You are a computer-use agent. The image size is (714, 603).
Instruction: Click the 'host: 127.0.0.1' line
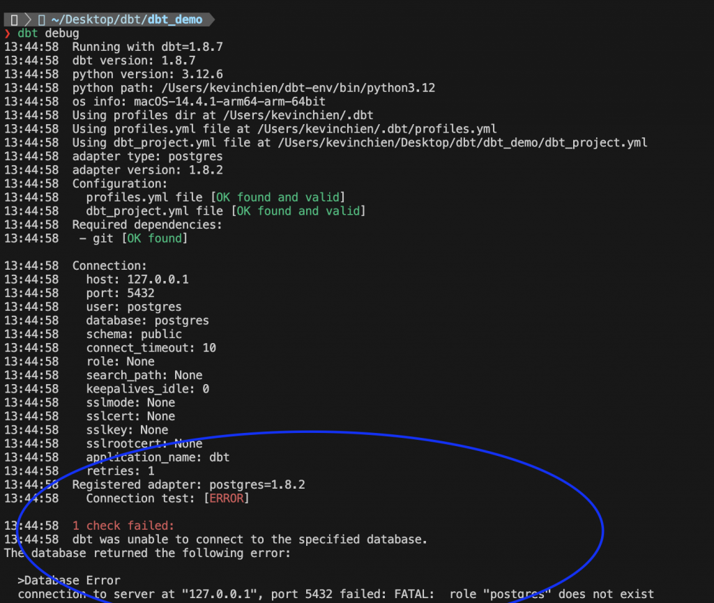137,280
